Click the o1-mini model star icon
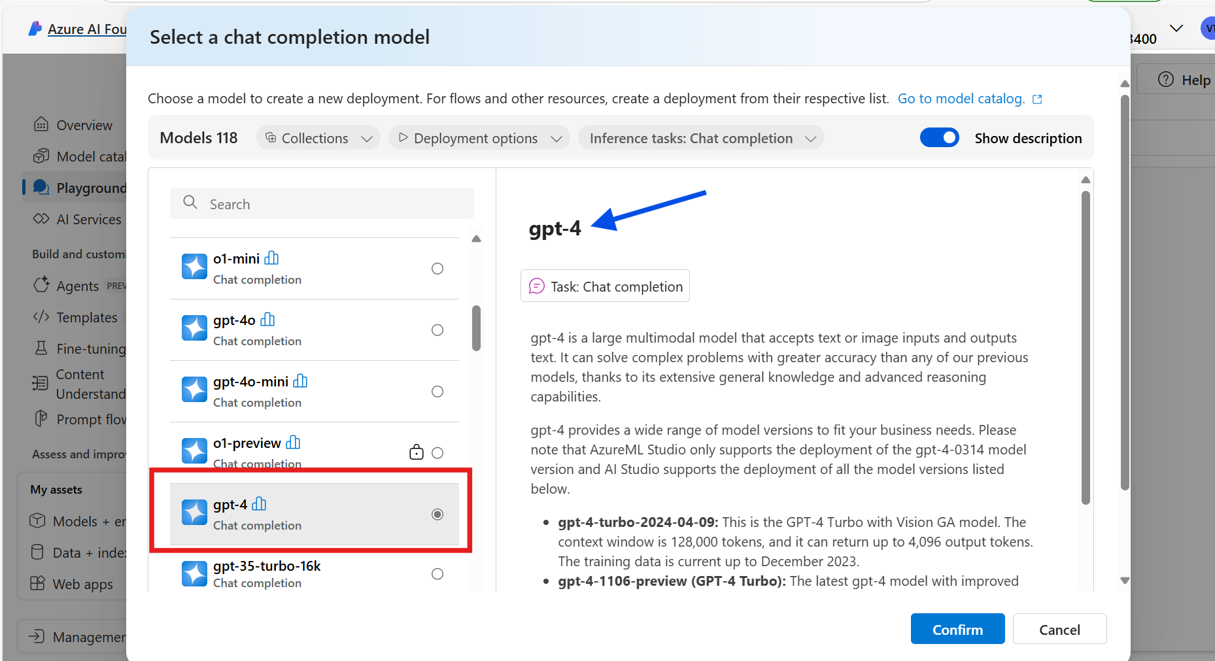The image size is (1215, 661). tap(194, 267)
